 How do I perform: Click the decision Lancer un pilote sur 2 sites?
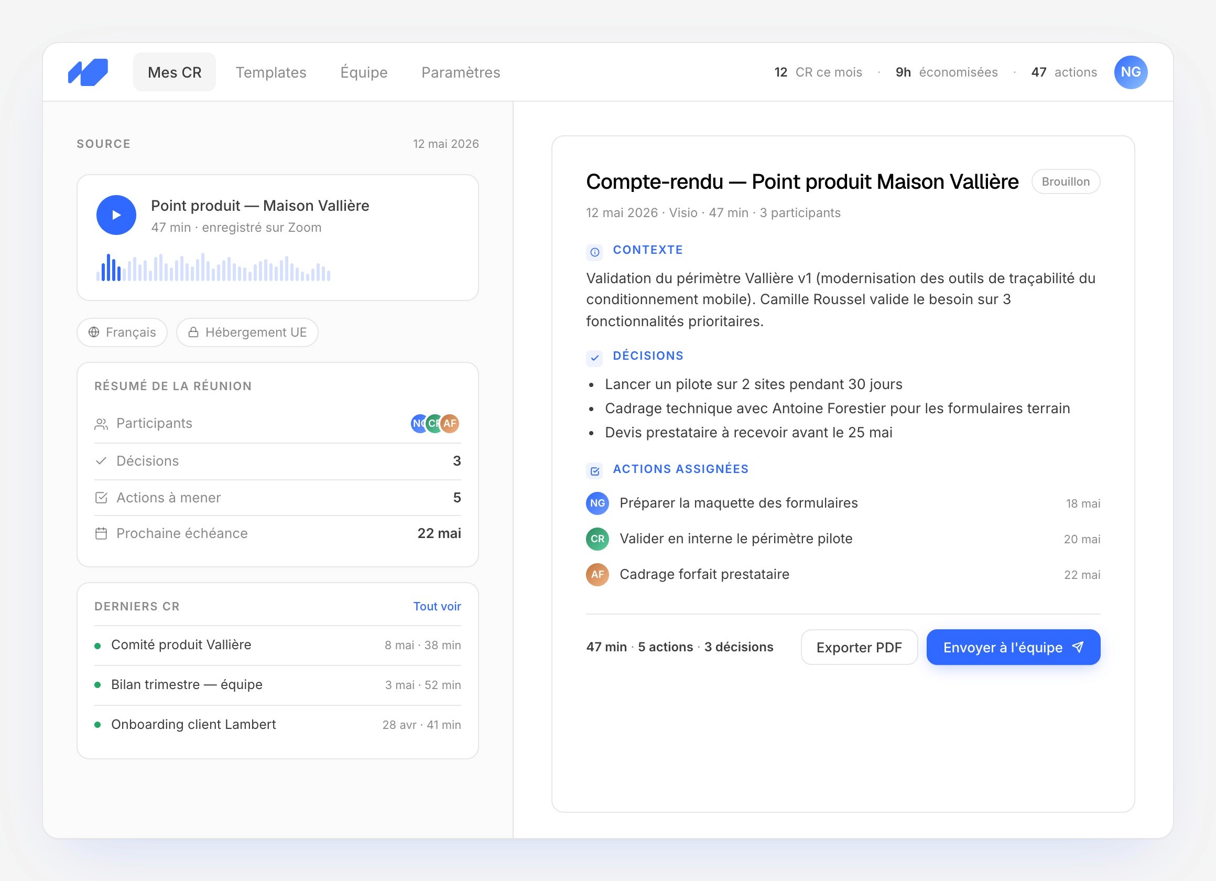coord(753,384)
